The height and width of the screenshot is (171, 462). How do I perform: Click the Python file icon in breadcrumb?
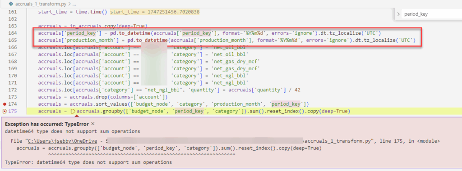(x=11, y=4)
